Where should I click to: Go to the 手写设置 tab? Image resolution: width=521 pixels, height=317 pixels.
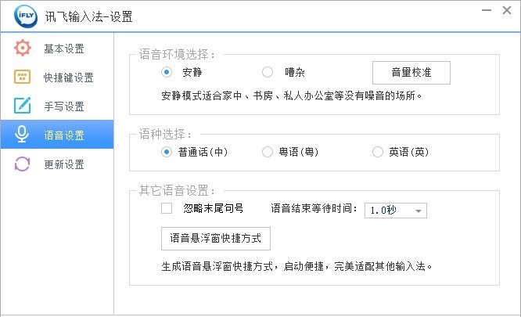click(63, 106)
